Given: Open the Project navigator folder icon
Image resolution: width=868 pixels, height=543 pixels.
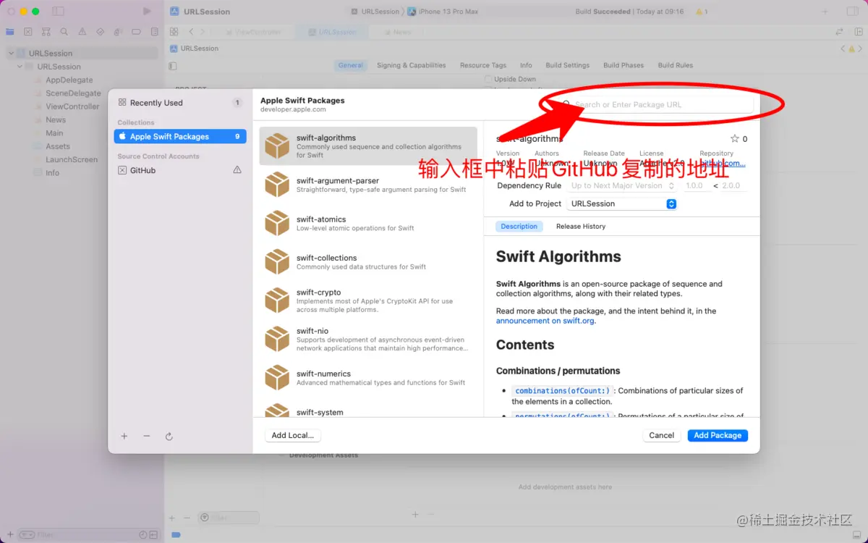Looking at the screenshot, I should coord(10,32).
